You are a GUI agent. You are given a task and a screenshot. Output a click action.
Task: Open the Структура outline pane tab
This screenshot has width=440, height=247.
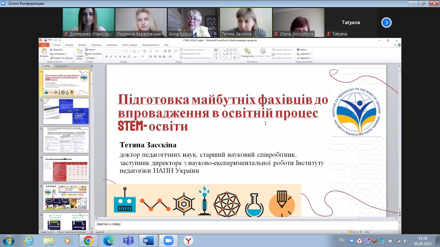tap(61, 66)
